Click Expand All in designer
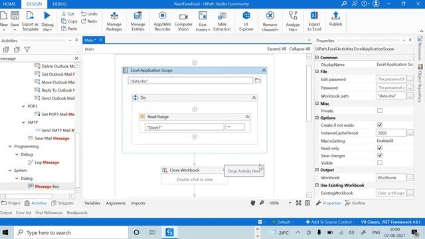425x239 pixels. (x=276, y=49)
